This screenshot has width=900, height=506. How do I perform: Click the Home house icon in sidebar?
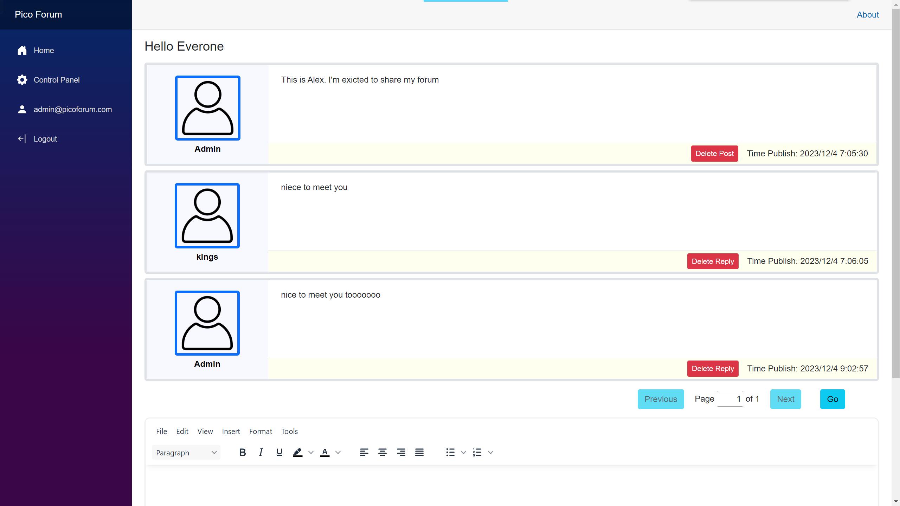(22, 50)
